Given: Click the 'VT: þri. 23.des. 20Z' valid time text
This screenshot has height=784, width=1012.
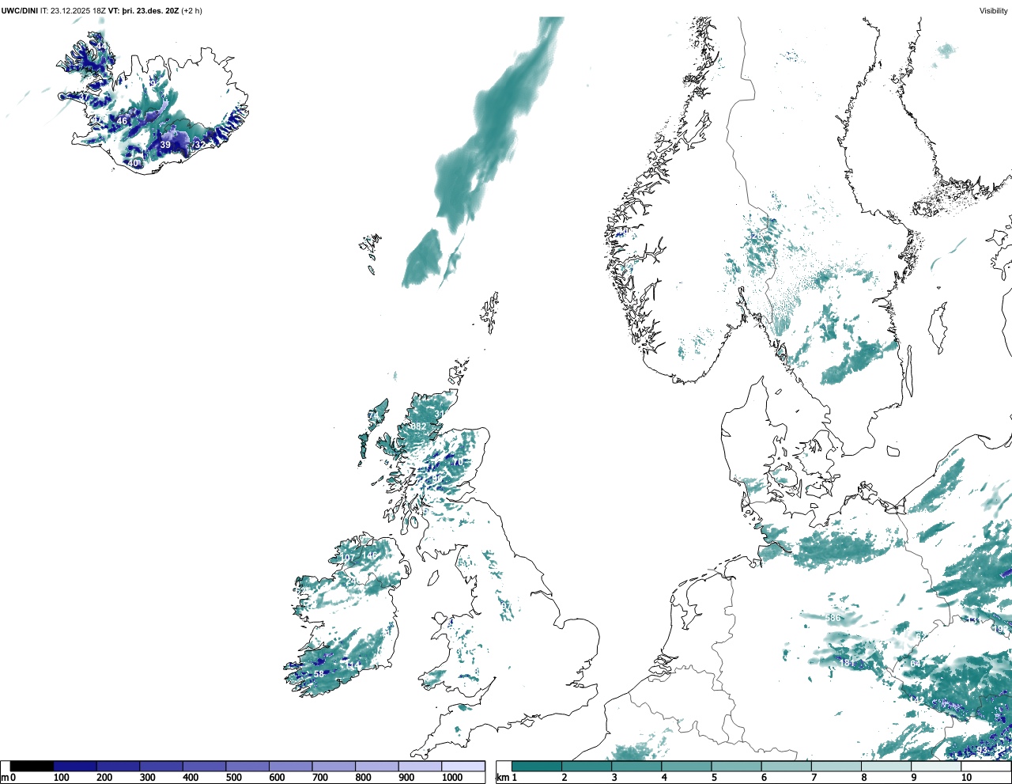Looking at the screenshot, I should click(144, 10).
